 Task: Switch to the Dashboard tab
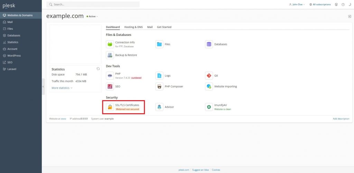(113, 27)
